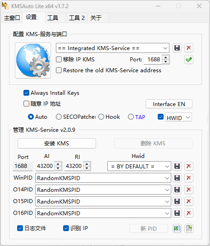Open the 主窗口 tab
The image size is (210, 246).
[12, 18]
